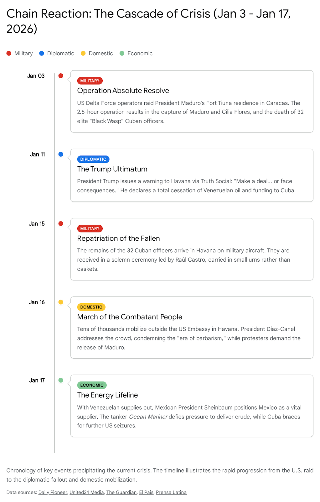Click the Jan 11 blue timeline dot
This screenshot has width=320, height=502.
(61, 154)
